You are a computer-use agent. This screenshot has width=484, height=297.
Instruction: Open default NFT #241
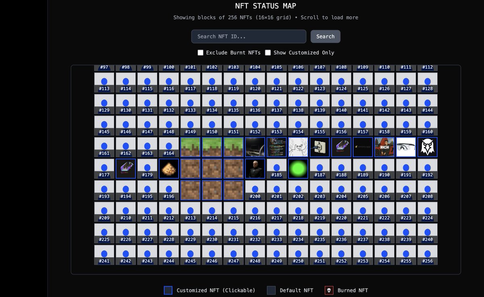(104, 255)
